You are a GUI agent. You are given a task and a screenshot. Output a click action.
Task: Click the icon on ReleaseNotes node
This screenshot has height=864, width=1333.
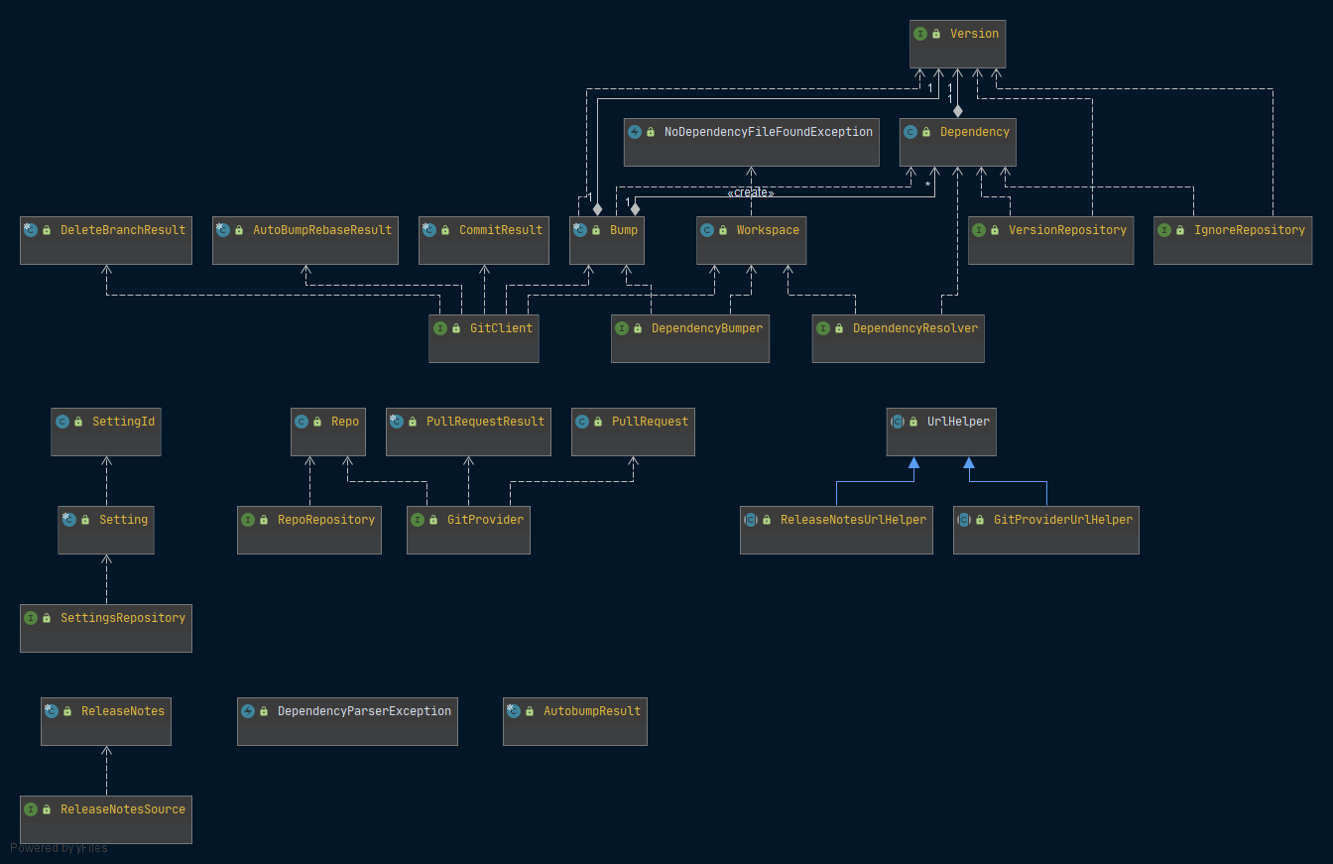[52, 711]
